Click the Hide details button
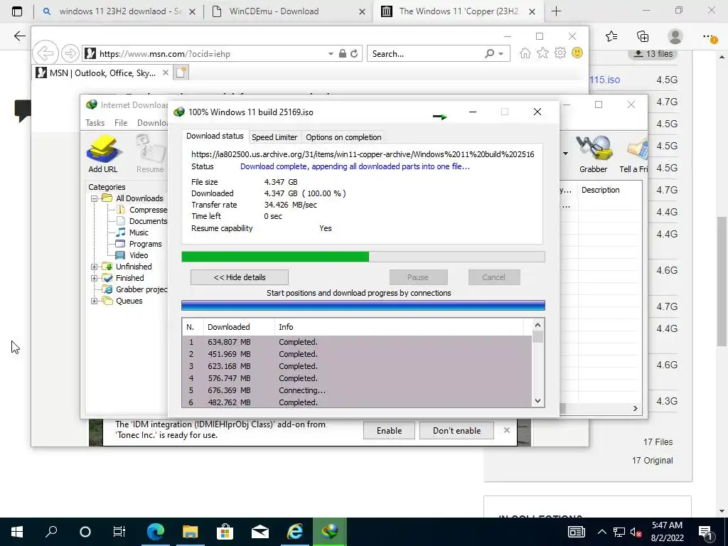This screenshot has width=728, height=546. coord(240,277)
